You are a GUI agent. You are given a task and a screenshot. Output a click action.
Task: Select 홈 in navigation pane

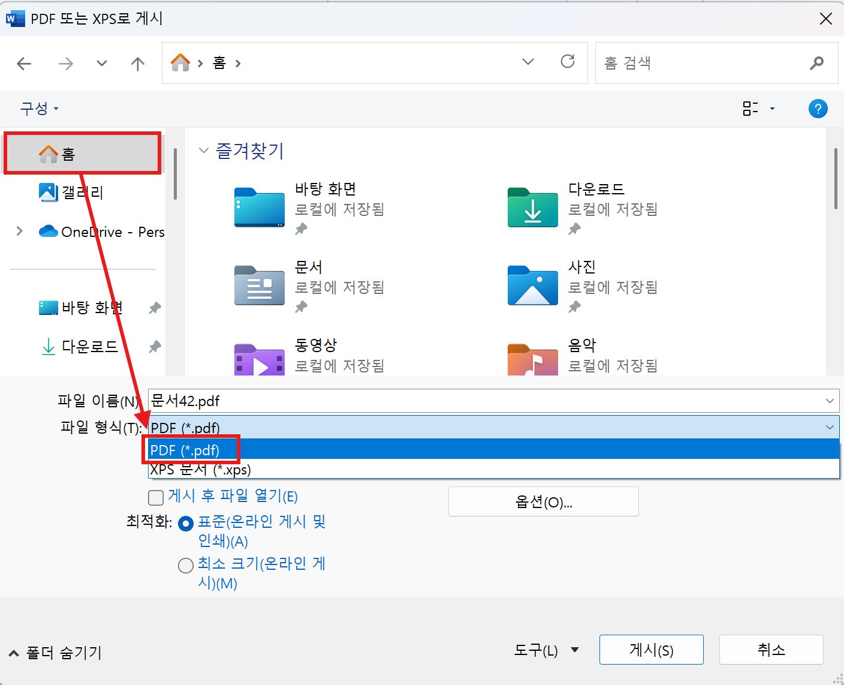coord(83,154)
